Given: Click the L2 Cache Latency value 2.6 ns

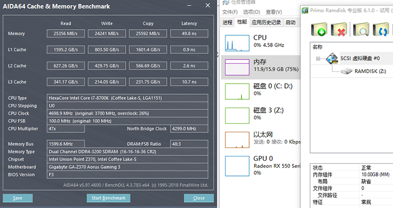Looking at the screenshot, I should tap(189, 66).
